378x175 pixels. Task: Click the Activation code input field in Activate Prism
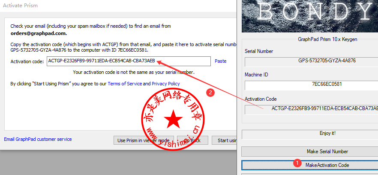click(129, 61)
